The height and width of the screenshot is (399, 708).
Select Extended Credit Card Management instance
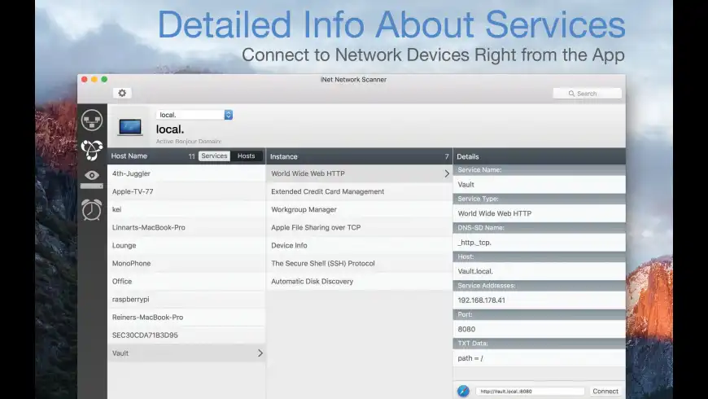(360, 191)
